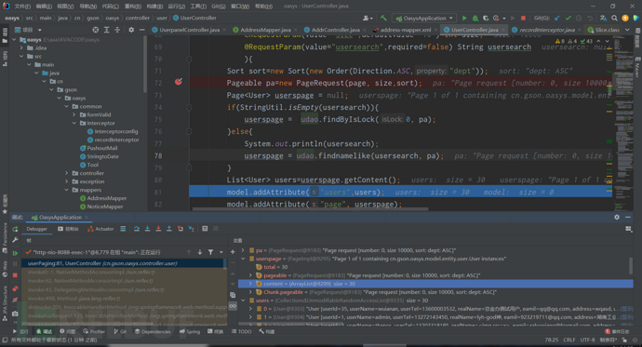Open the Dependencies tool window

(153, 331)
